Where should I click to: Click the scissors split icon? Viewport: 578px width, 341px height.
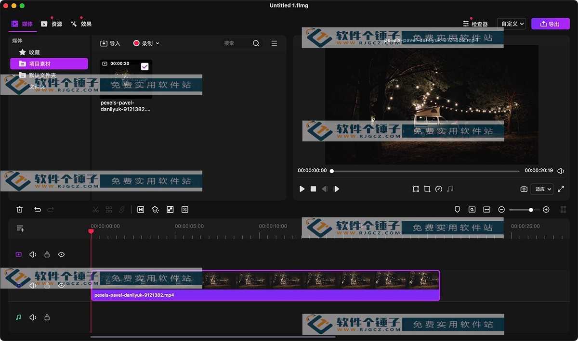point(95,210)
